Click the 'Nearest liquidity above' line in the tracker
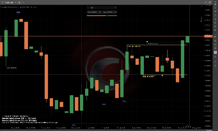This screenshot has height=131, width=218. tap(19, 118)
